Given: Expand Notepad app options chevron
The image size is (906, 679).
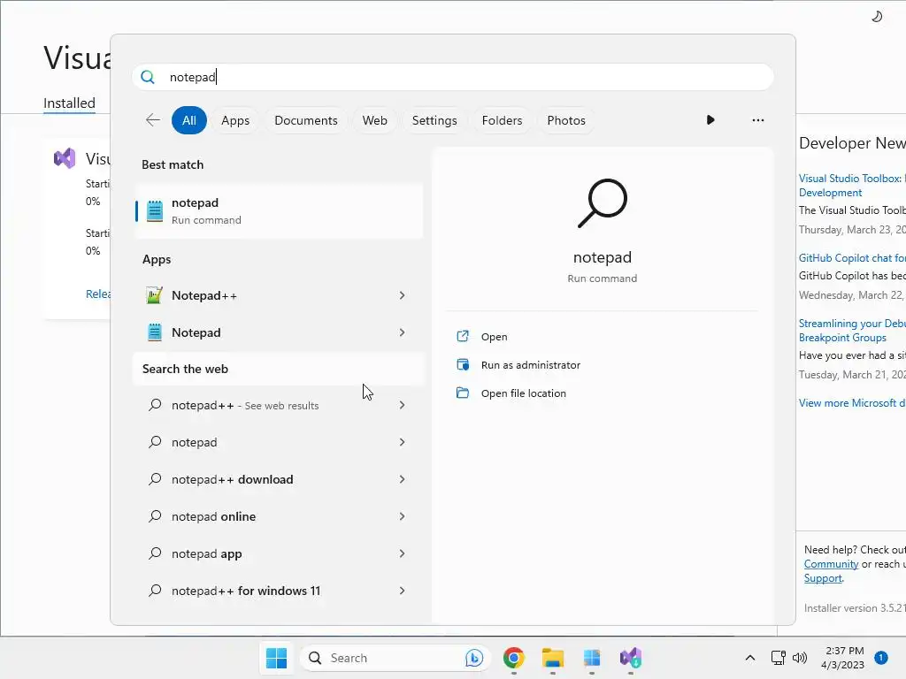Looking at the screenshot, I should [x=403, y=332].
